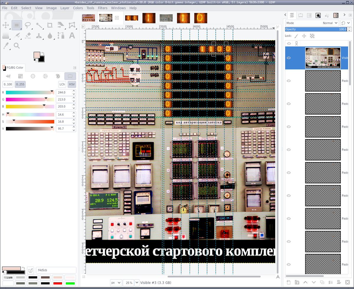Open the CMYK color selector icon
Viewport: 354px width, 289px height.
coord(21,76)
